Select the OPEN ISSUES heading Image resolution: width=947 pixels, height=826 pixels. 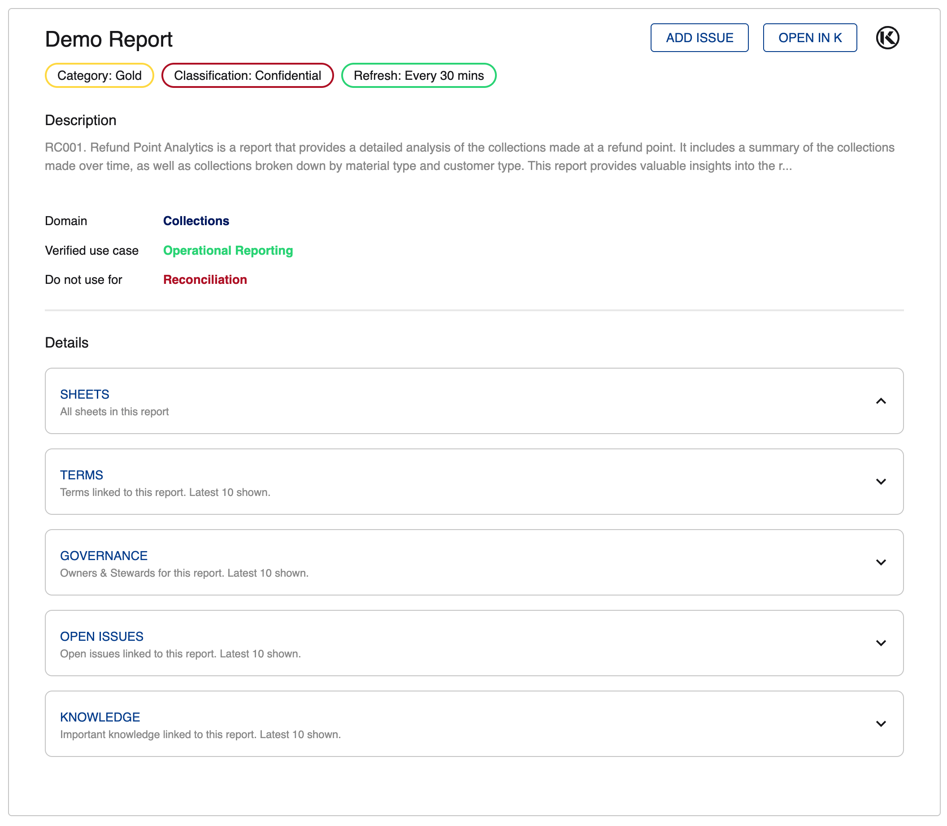pos(101,636)
